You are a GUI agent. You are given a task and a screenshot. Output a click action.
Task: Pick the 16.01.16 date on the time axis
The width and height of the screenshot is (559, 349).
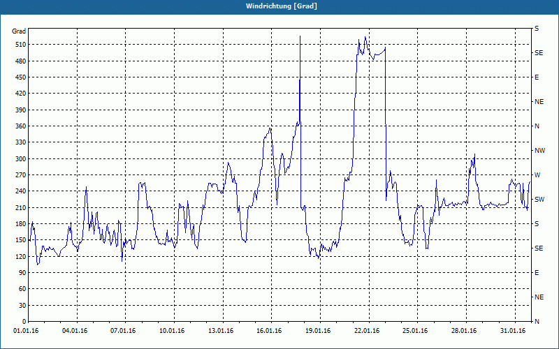(x=269, y=331)
